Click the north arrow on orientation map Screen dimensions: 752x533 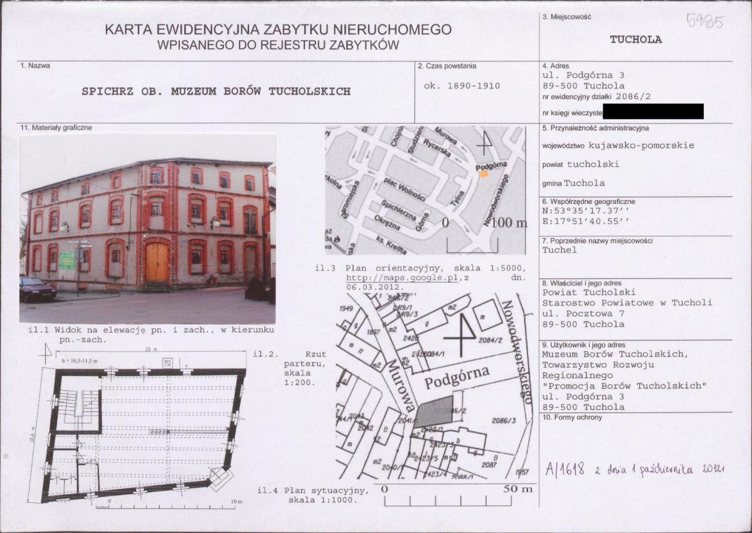(x=485, y=142)
